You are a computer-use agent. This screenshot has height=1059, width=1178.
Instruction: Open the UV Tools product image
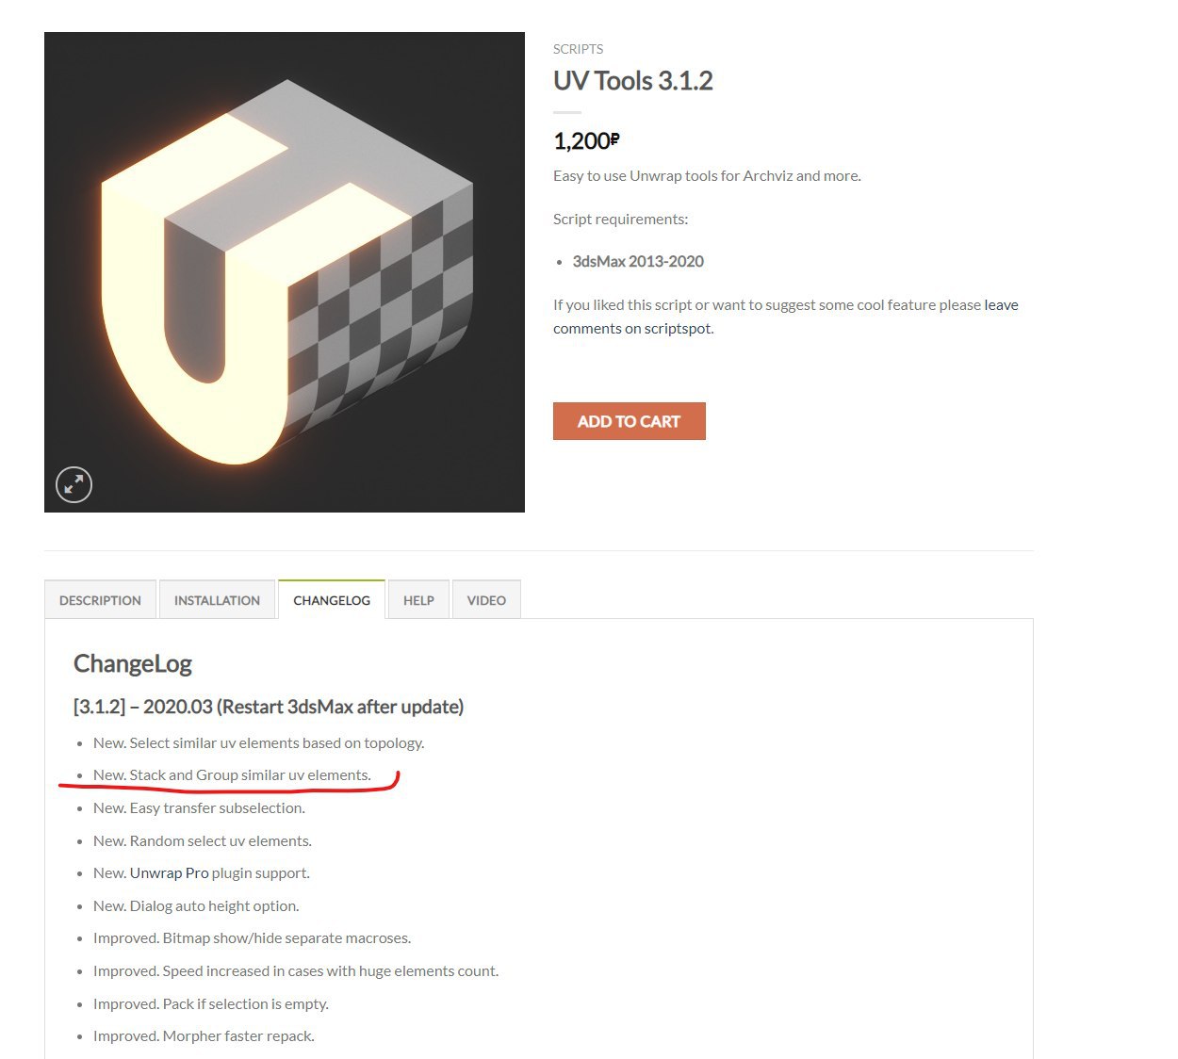click(285, 272)
